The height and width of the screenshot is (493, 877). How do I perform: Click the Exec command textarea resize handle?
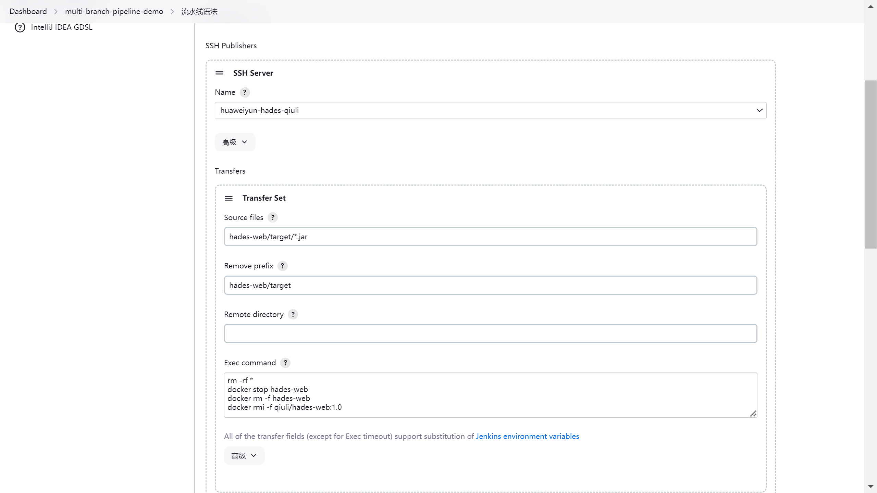point(753,414)
